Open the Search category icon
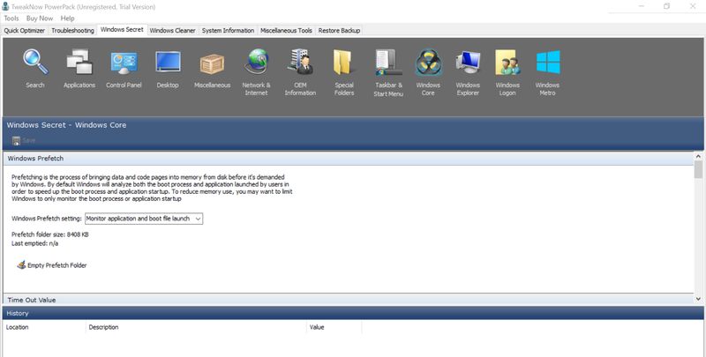This screenshot has width=706, height=357. click(35, 62)
